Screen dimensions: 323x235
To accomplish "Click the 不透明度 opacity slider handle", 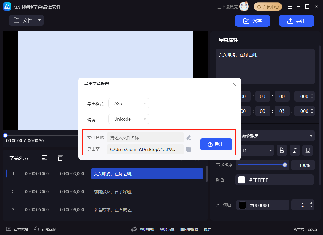I will (285, 165).
